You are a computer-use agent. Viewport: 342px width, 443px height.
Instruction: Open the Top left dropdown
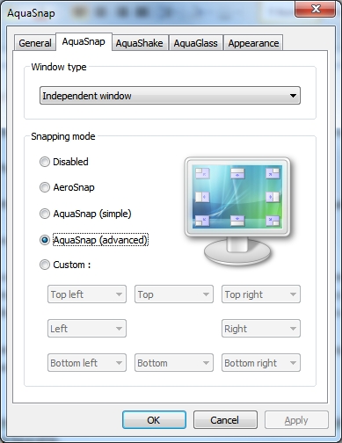87,294
